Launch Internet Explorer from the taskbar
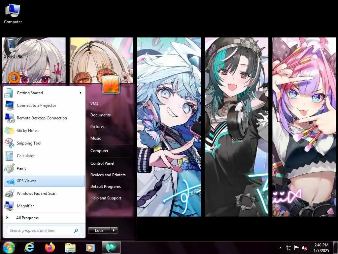 pyautogui.click(x=29, y=247)
